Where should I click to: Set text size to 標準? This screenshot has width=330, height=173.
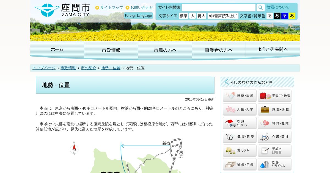point(183,16)
